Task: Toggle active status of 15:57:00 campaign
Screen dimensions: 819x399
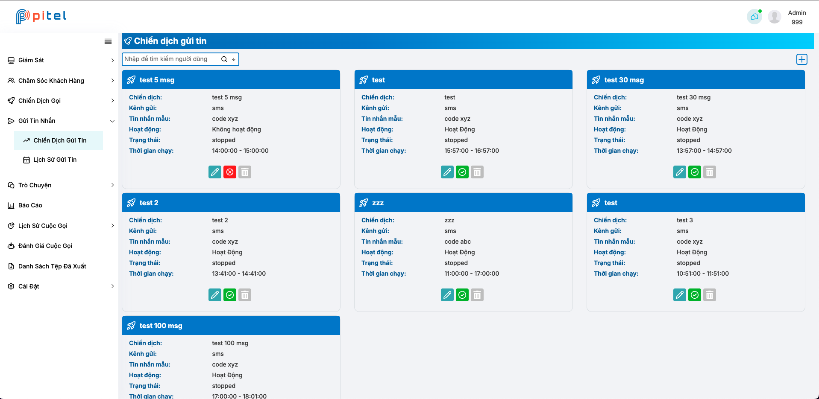Action: click(462, 172)
